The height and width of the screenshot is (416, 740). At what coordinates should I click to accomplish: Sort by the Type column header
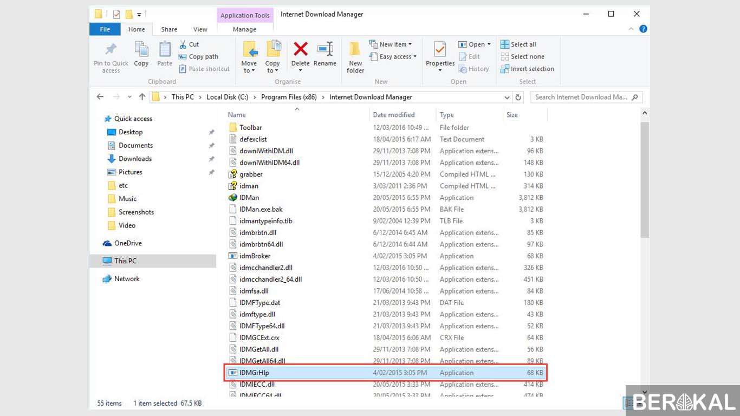click(447, 115)
